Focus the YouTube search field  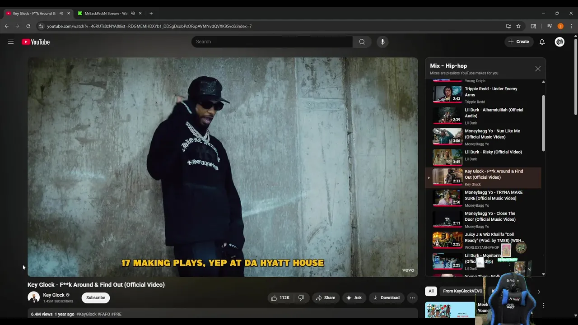[x=272, y=42]
